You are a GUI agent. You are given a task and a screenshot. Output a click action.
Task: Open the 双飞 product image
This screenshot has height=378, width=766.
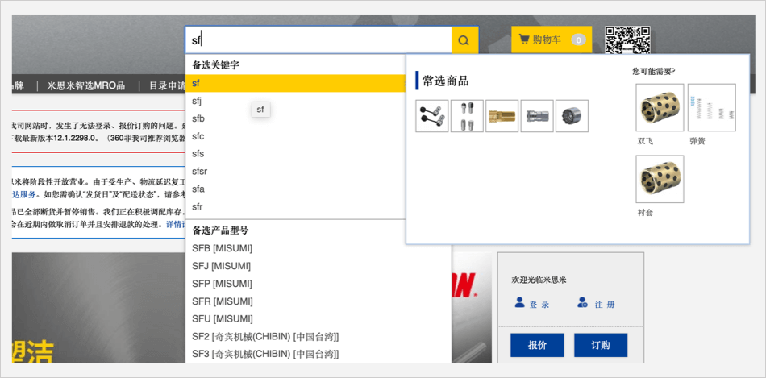(660, 107)
